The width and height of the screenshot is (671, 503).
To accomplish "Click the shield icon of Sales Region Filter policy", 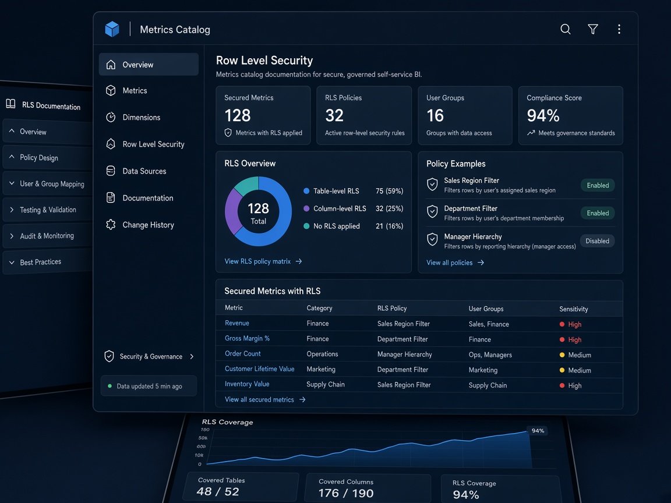I will coord(432,185).
